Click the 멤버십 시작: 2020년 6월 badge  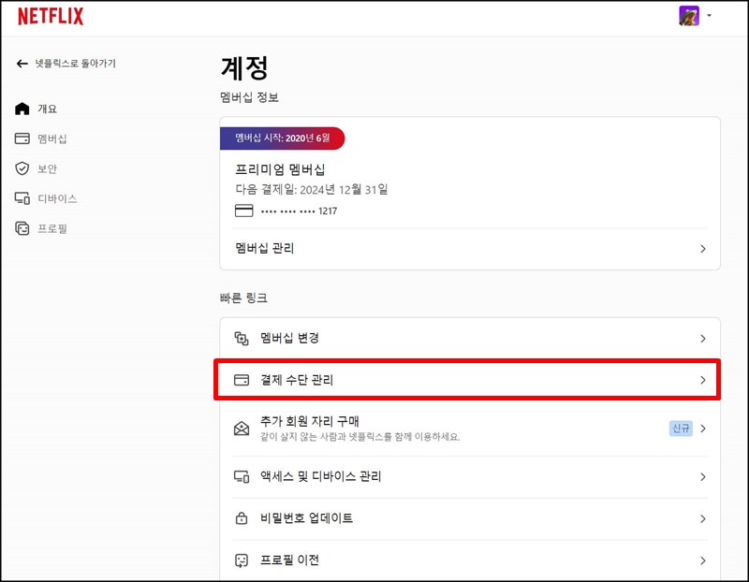[x=283, y=138]
